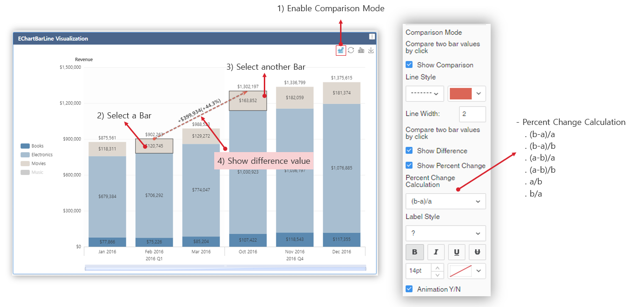
Task: Apply Underline label formatting
Action: [x=457, y=252]
